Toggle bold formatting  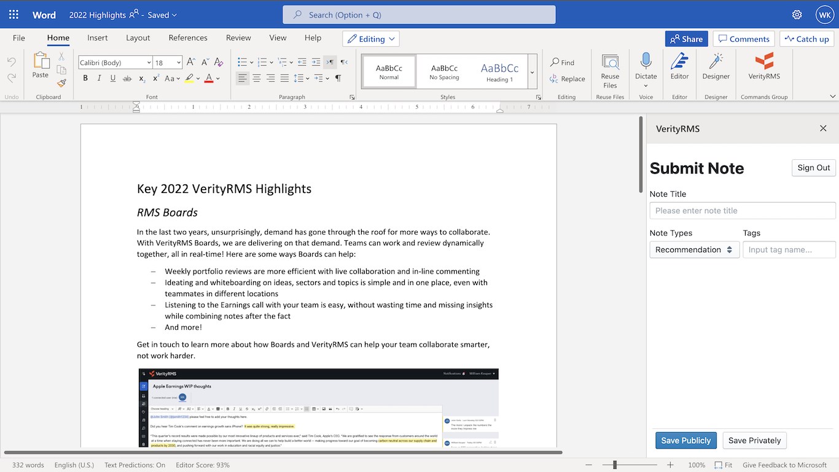85,78
